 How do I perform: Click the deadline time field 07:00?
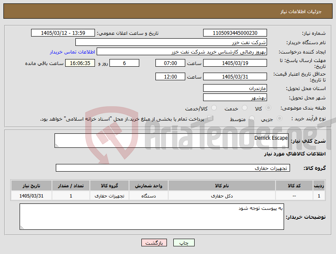[170, 63]
